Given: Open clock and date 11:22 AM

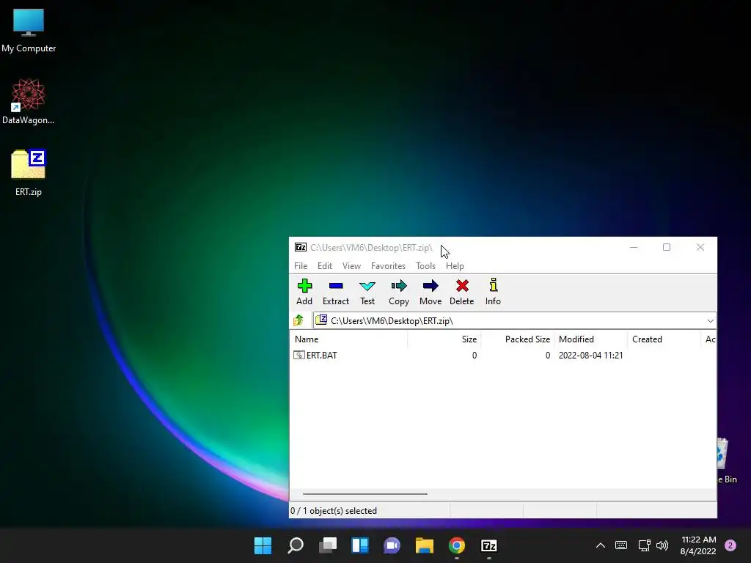Looking at the screenshot, I should pyautogui.click(x=698, y=545).
